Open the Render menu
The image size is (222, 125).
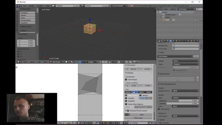(x=32, y=6)
